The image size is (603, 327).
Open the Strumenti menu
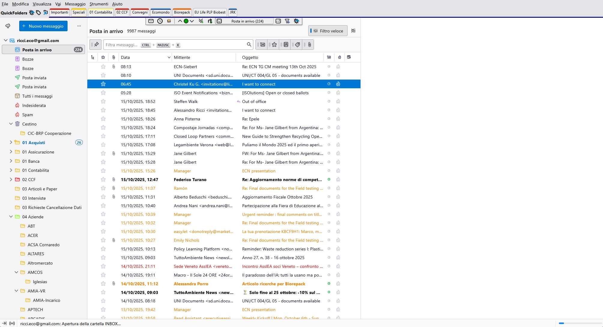[99, 4]
